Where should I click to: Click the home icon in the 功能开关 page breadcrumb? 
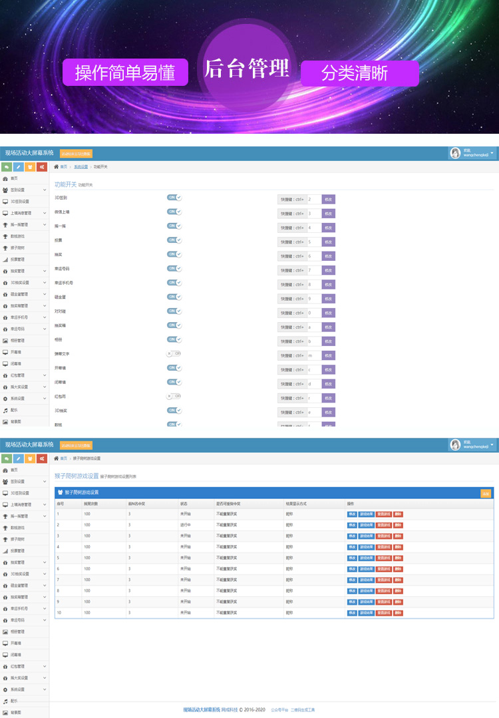tap(57, 167)
